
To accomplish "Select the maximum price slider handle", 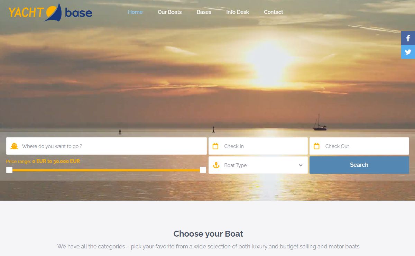I will coord(203,170).
